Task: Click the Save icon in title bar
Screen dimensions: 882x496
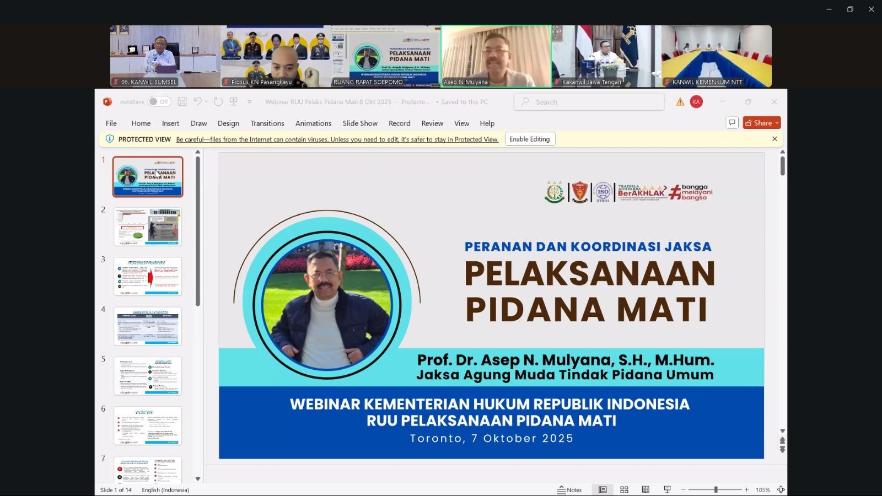Action: [x=182, y=102]
